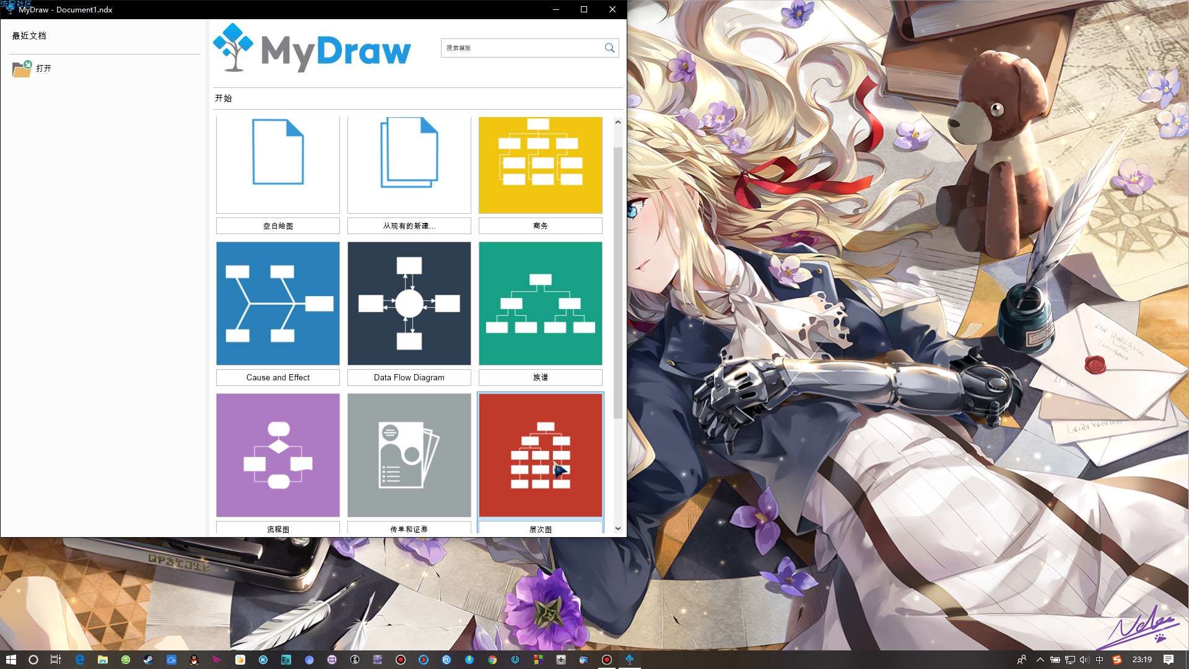
Task: Click the 空白绘图 label button
Action: pos(278,225)
